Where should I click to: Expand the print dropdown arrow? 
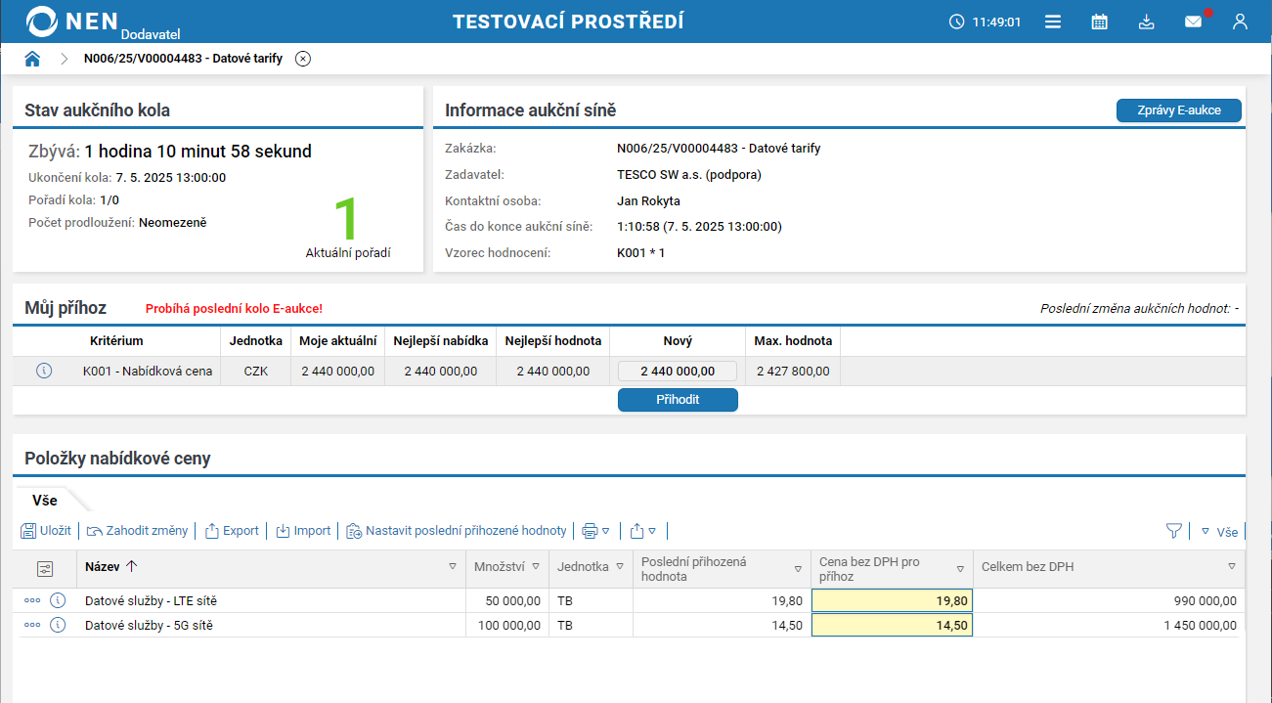[x=606, y=531]
